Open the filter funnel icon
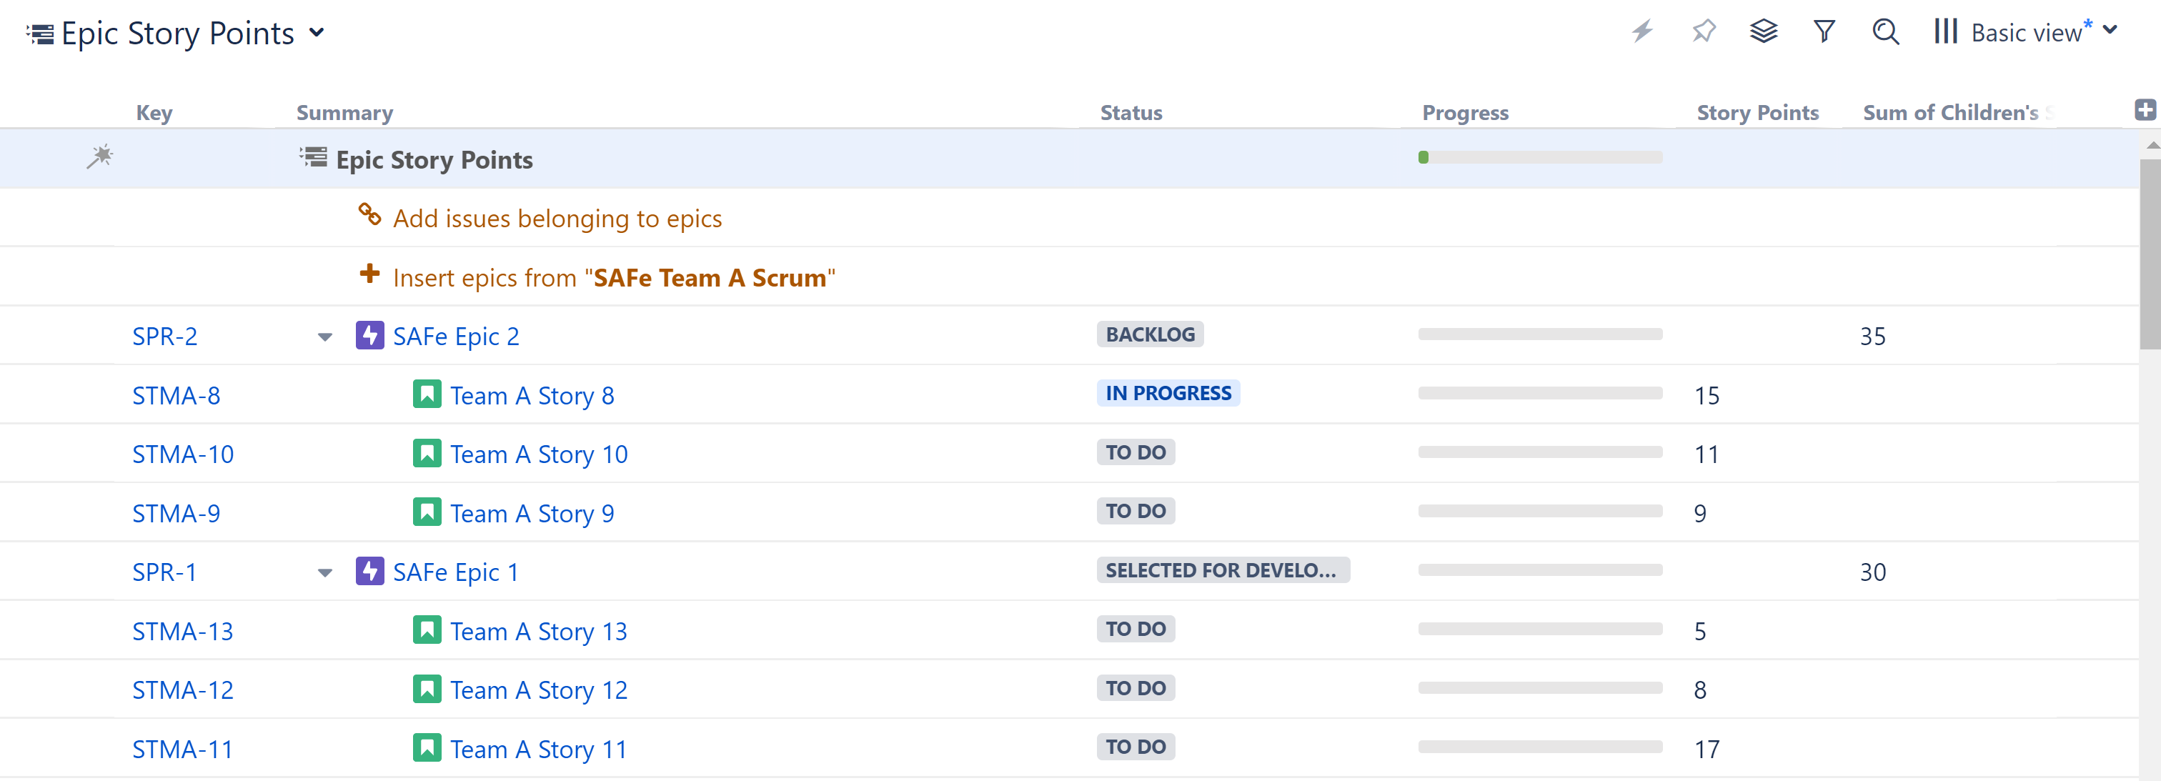This screenshot has width=2161, height=781. click(x=1824, y=32)
